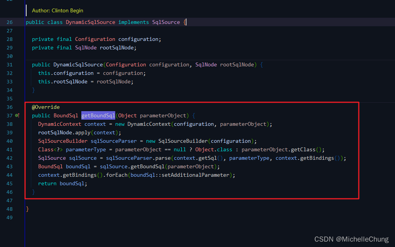Click the context variable declared on line 38

click(95, 124)
